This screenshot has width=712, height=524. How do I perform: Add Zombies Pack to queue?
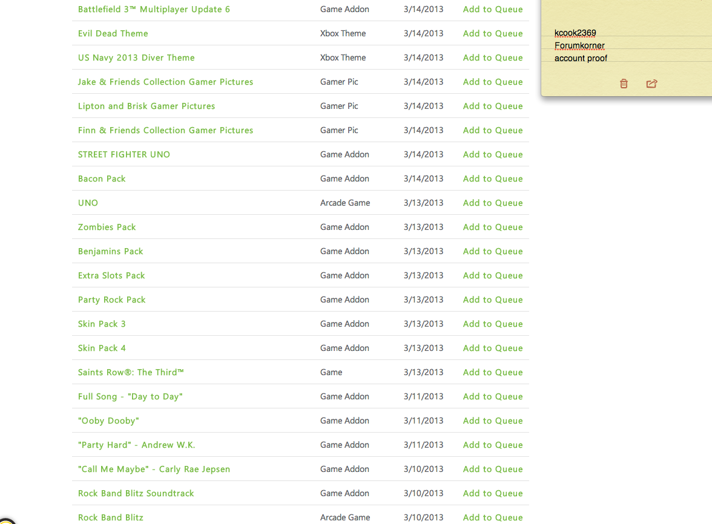(x=493, y=227)
